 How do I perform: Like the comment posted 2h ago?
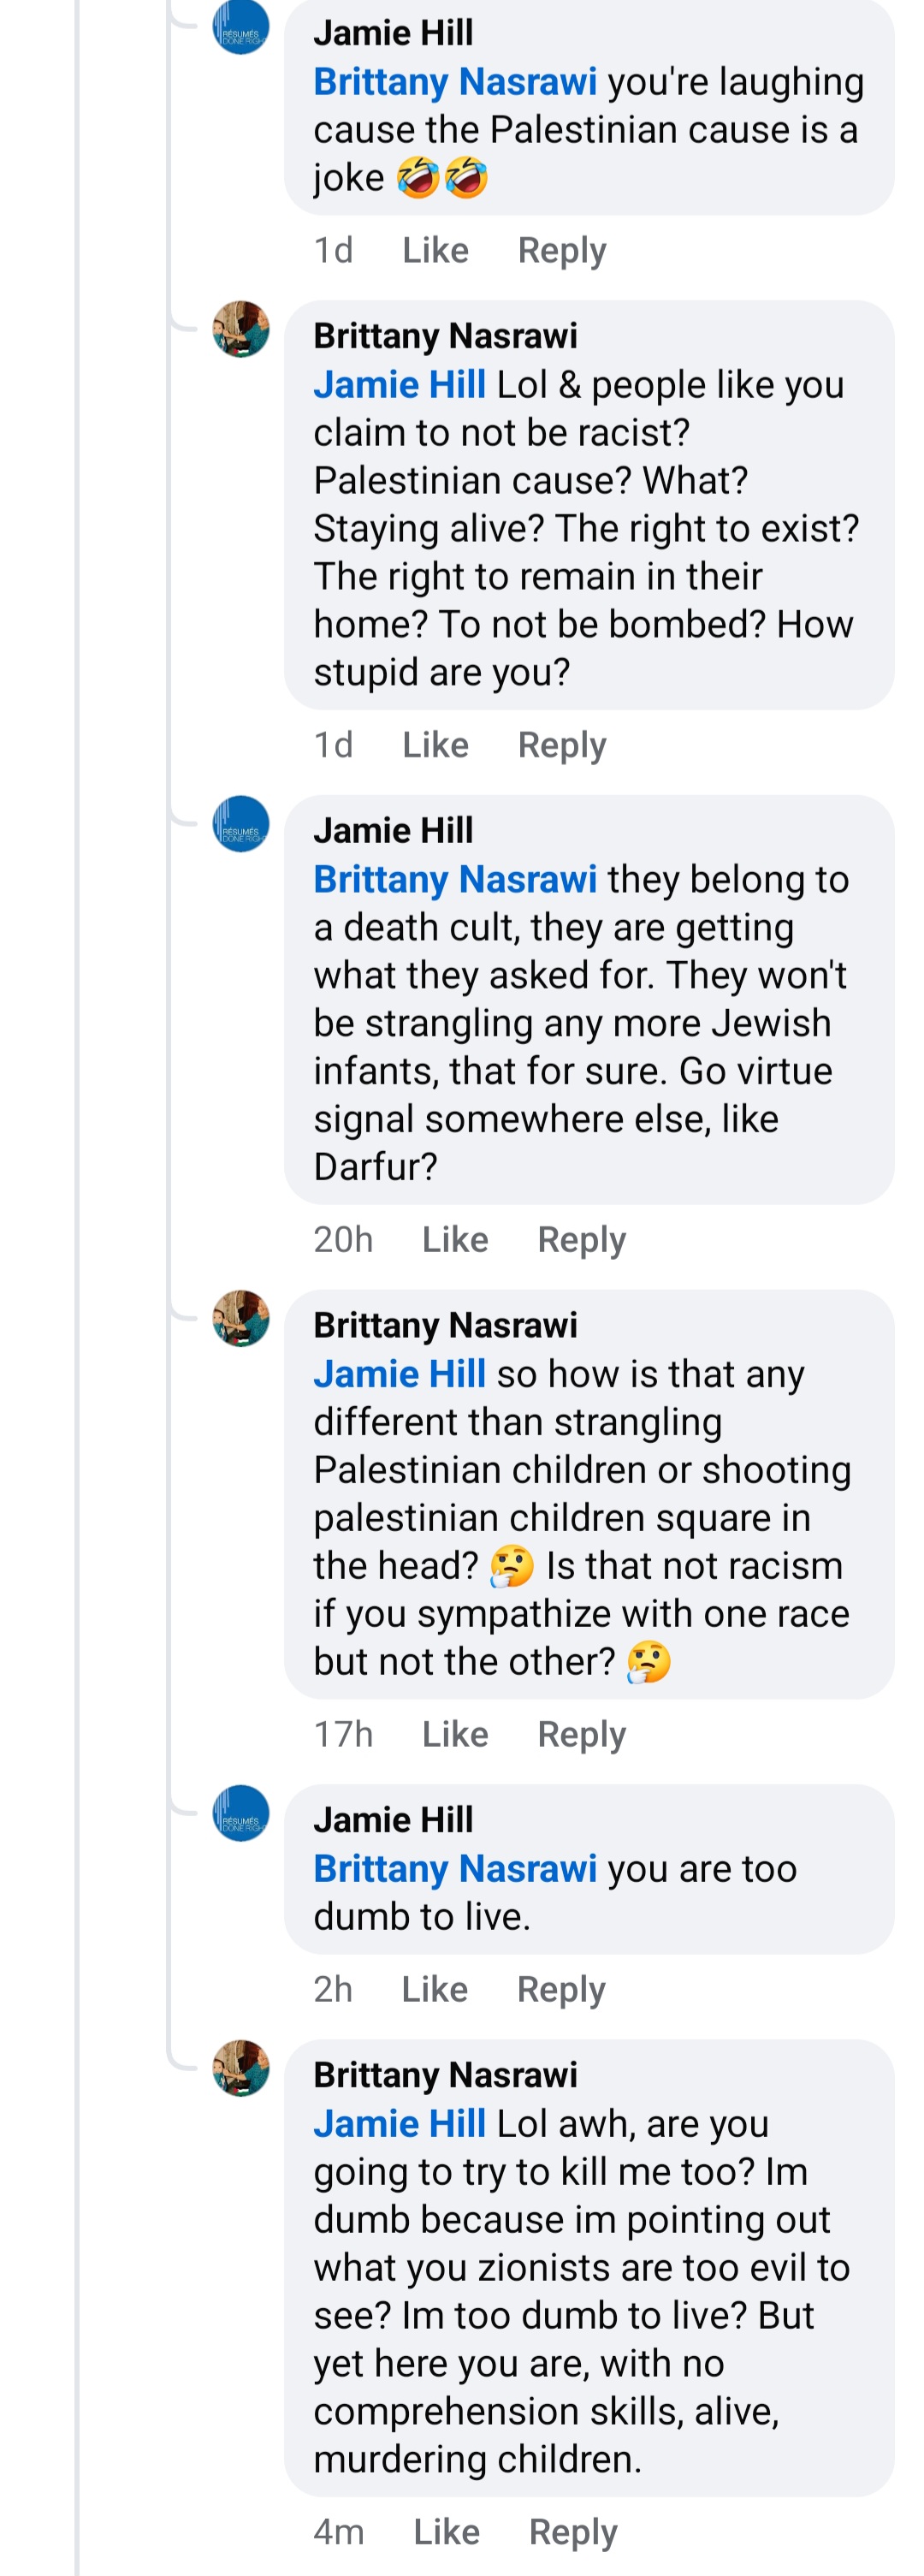(434, 1989)
